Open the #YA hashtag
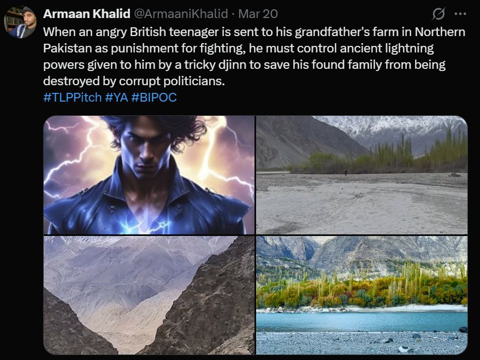The height and width of the screenshot is (360, 480). point(116,97)
